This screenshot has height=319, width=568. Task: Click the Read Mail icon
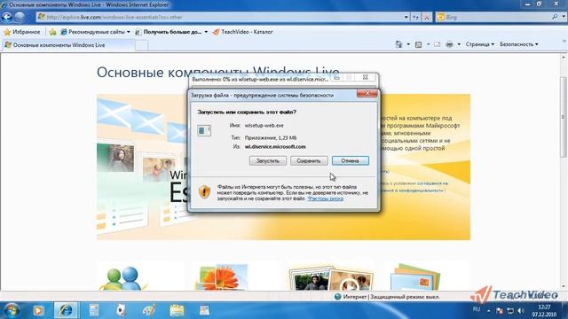(437, 44)
